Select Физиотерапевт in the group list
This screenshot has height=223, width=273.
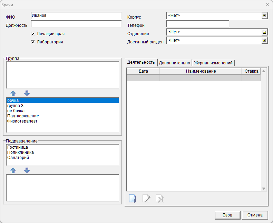[22, 121]
